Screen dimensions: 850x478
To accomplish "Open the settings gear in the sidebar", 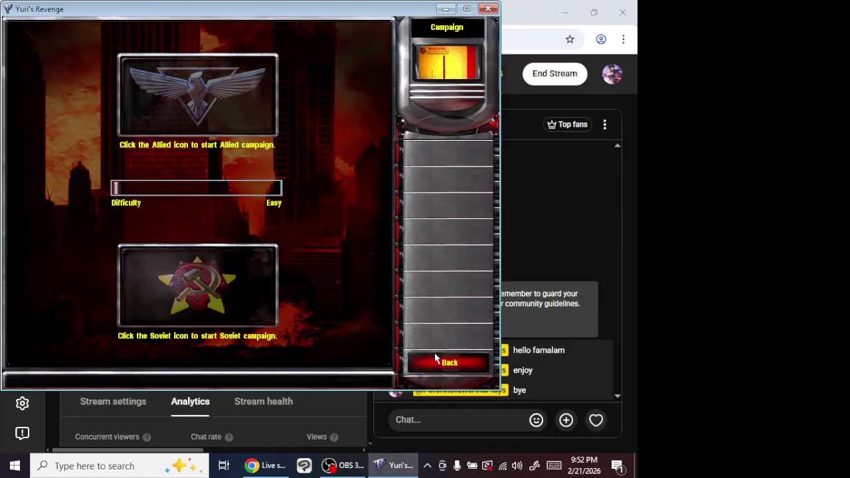I will (x=22, y=403).
